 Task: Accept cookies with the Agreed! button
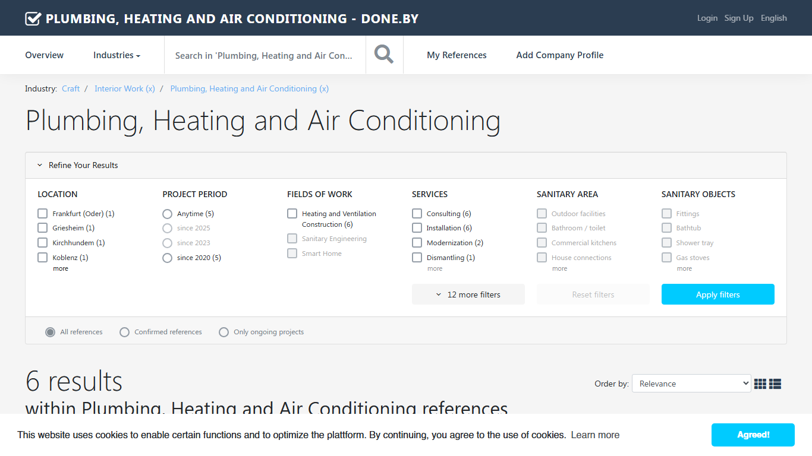753,435
